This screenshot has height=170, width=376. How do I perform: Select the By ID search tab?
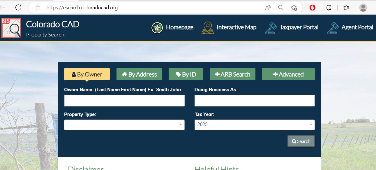(186, 74)
